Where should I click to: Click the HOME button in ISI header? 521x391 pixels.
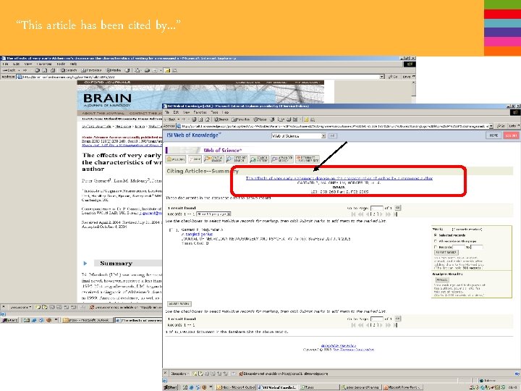coord(494,135)
